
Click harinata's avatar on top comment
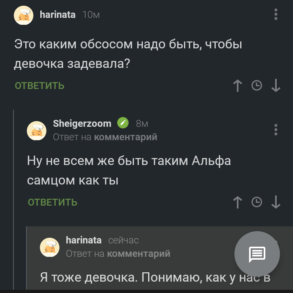(24, 16)
